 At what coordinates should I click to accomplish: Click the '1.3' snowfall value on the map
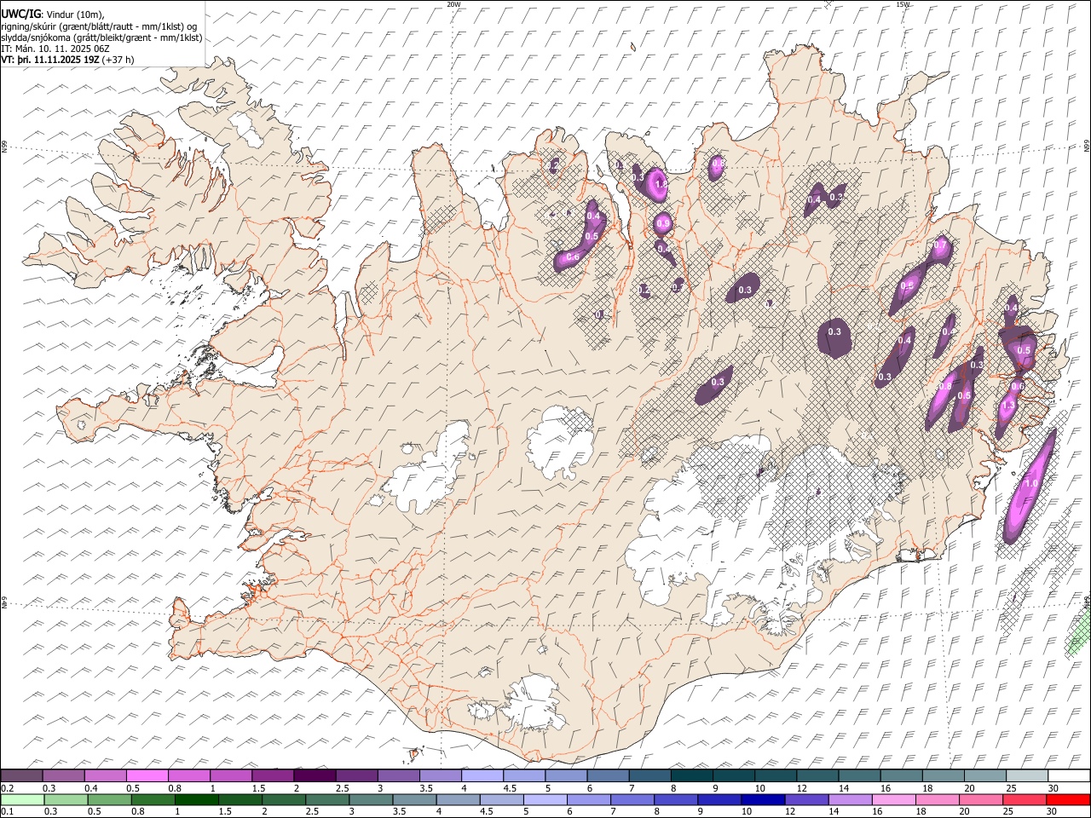tap(1008, 406)
